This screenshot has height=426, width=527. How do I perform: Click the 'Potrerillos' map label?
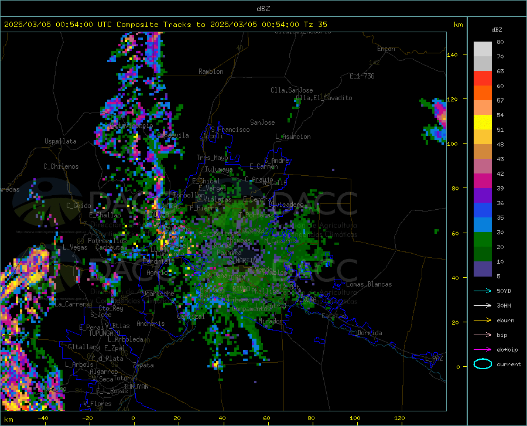(107, 241)
